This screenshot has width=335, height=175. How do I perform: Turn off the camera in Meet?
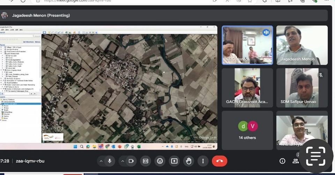(131, 161)
